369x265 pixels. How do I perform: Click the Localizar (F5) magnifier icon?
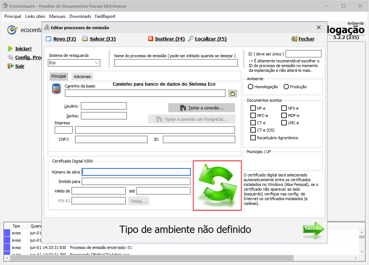point(191,39)
